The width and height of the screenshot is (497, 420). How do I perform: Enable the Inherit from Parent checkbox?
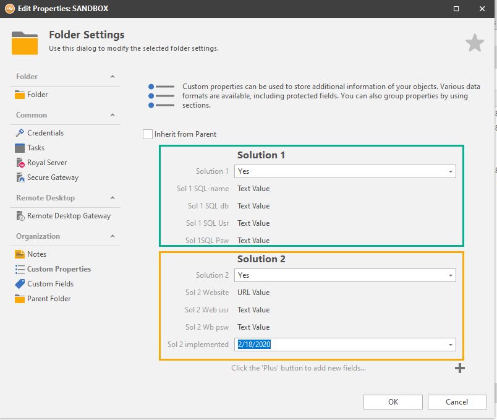point(148,134)
